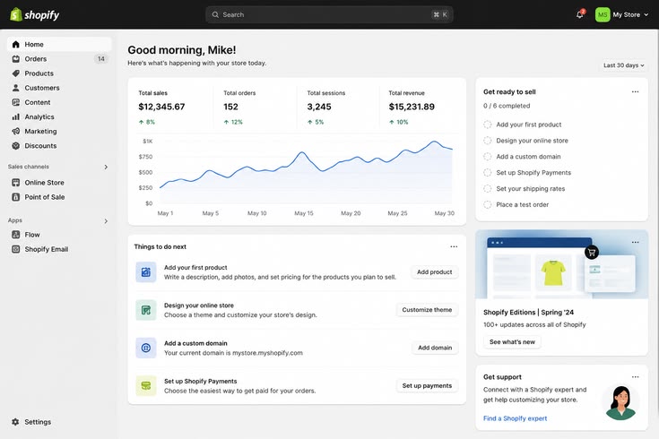This screenshot has height=439, width=659.
Task: Click the Home house icon
Action: pyautogui.click(x=16, y=44)
